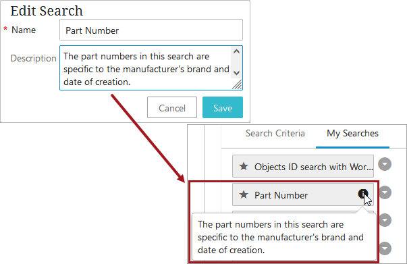
Task: Click the Save button
Action: tap(223, 107)
